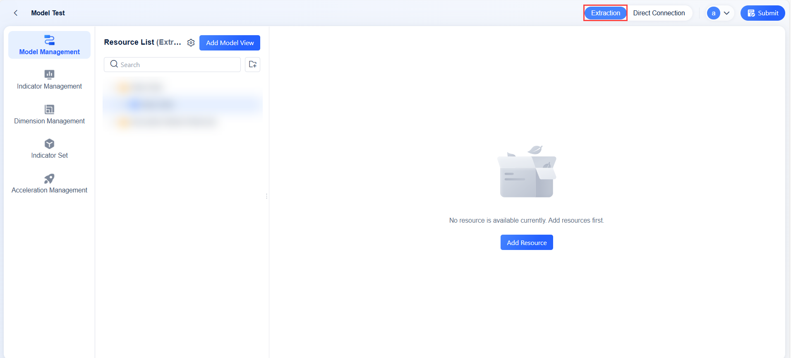The height and width of the screenshot is (358, 791).
Task: Click the Resource List heading text
Action: pos(142,42)
